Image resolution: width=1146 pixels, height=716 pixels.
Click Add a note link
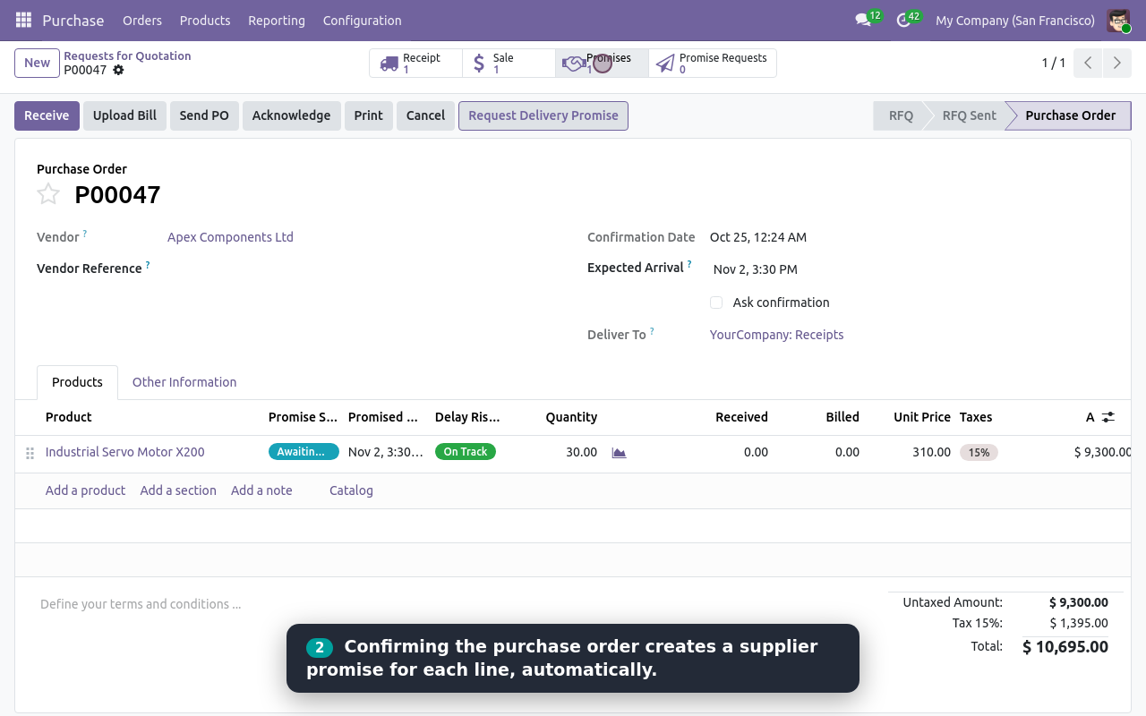coord(261,490)
